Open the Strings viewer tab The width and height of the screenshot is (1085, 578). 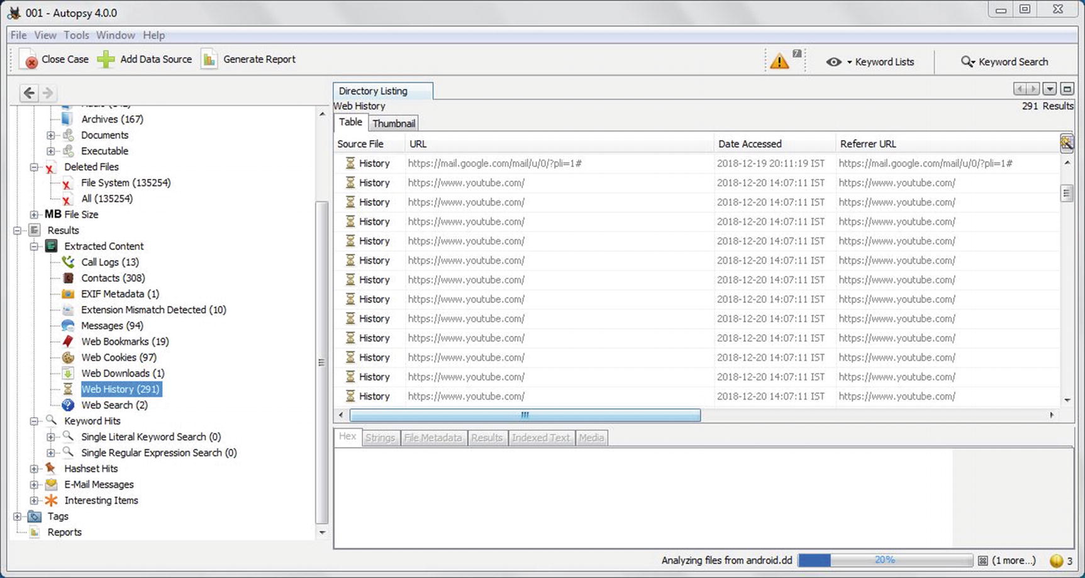(x=380, y=438)
